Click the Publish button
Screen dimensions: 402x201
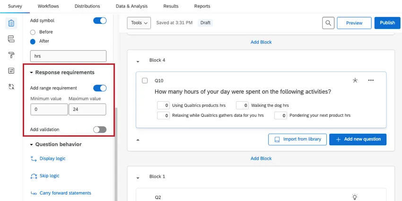tap(387, 23)
